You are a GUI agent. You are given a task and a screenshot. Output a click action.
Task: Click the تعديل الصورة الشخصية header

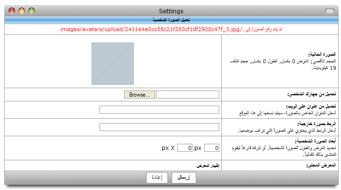coord(171,20)
